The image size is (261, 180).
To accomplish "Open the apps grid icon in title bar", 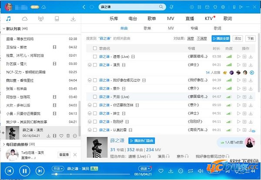I will pyautogui.click(x=199, y=7).
